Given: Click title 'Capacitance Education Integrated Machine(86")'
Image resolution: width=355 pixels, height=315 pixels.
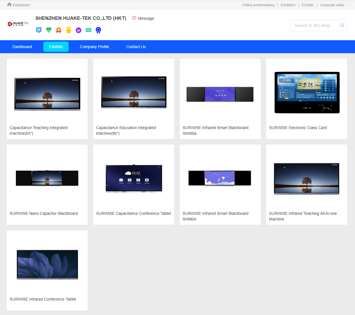Looking at the screenshot, I should click(126, 130).
